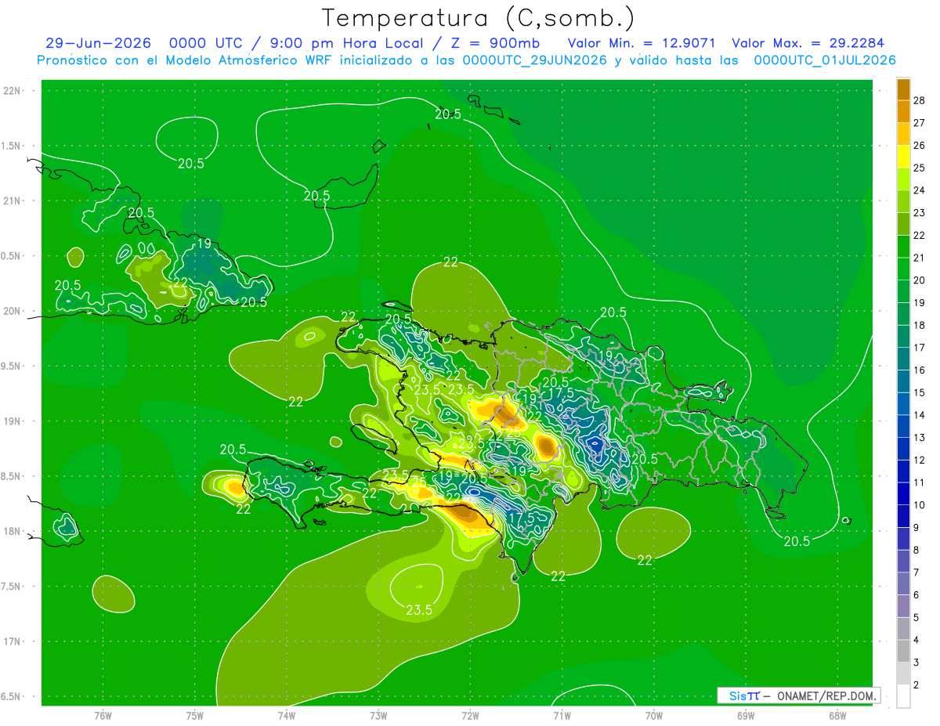Click the color scale value "16"

(920, 370)
